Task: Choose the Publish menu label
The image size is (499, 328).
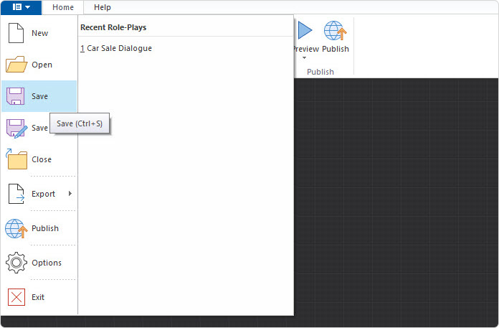Action: coord(45,228)
